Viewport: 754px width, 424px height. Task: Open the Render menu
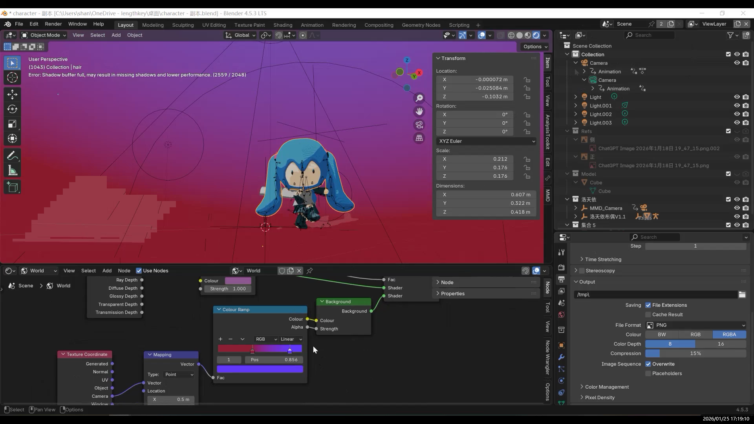pyautogui.click(x=53, y=24)
